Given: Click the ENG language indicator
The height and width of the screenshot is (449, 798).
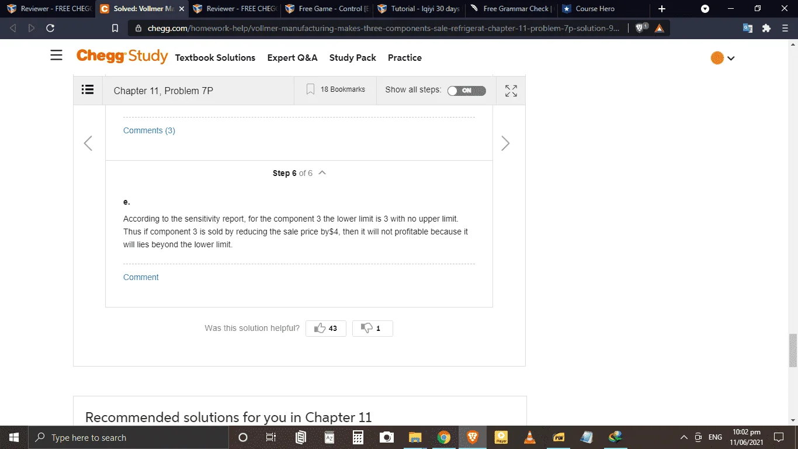Looking at the screenshot, I should tap(715, 437).
